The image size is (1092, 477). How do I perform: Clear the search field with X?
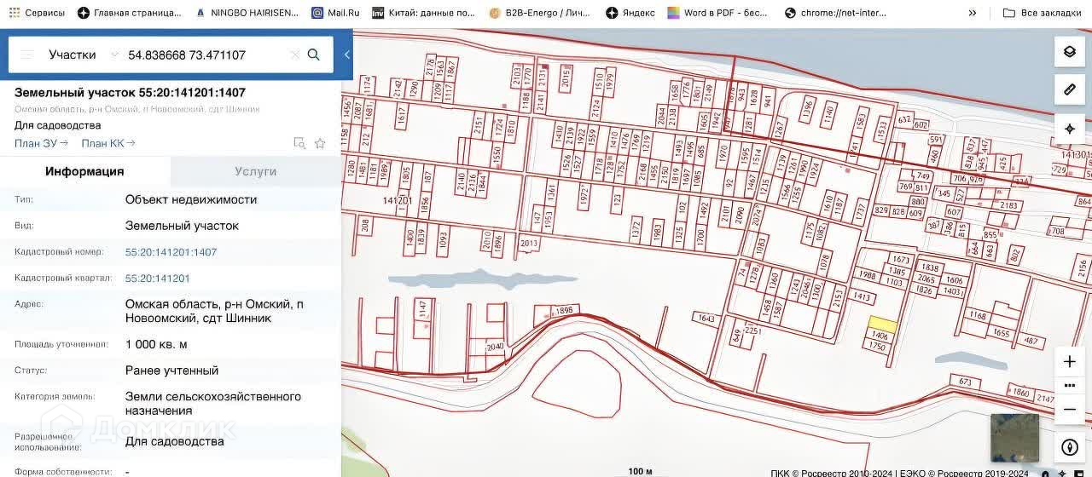(x=294, y=55)
